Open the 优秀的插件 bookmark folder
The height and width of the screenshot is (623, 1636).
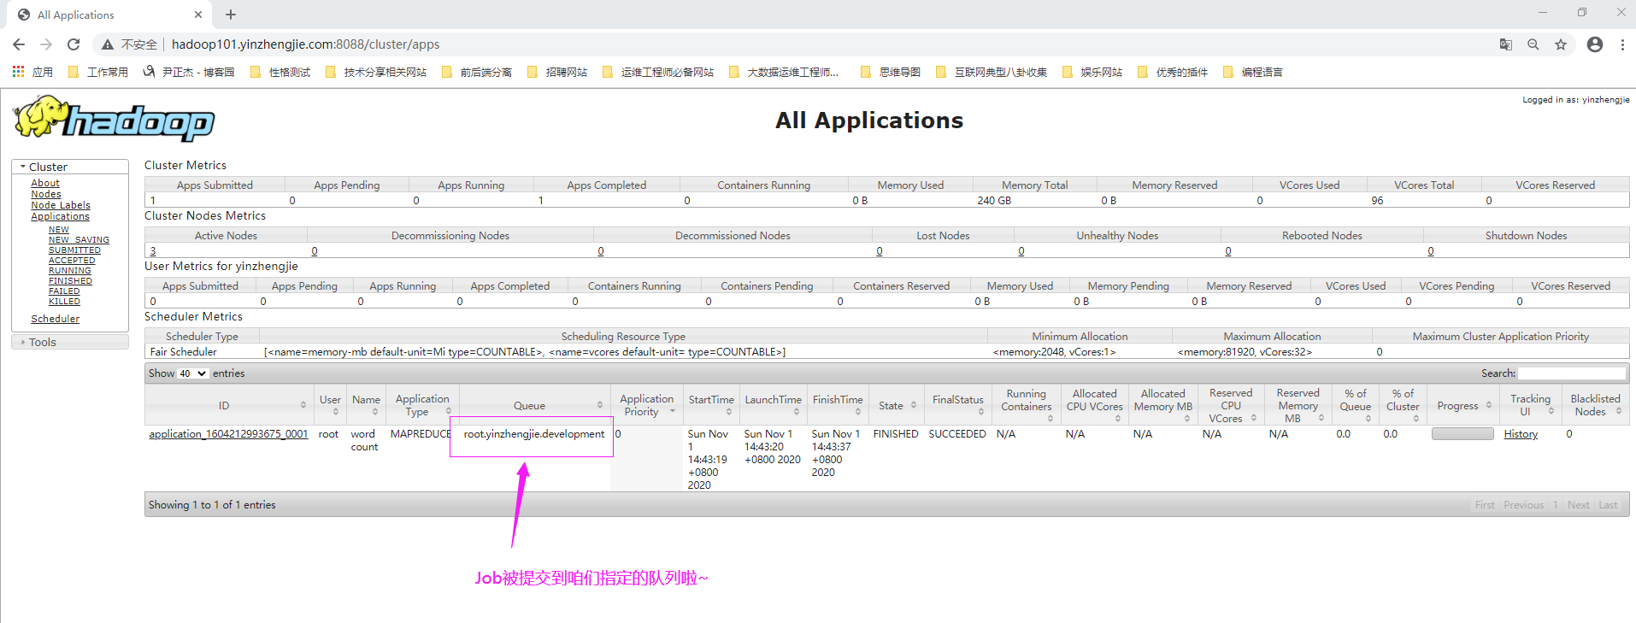[x=1173, y=72]
